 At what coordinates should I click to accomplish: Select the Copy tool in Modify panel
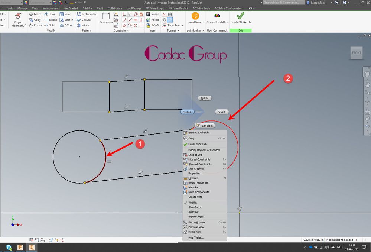pos(35,20)
